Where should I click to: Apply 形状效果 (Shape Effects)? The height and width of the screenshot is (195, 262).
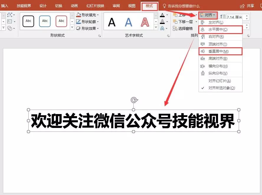(88, 28)
